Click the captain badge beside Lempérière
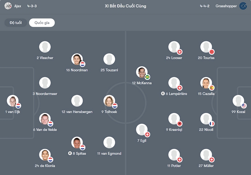 point(163,94)
